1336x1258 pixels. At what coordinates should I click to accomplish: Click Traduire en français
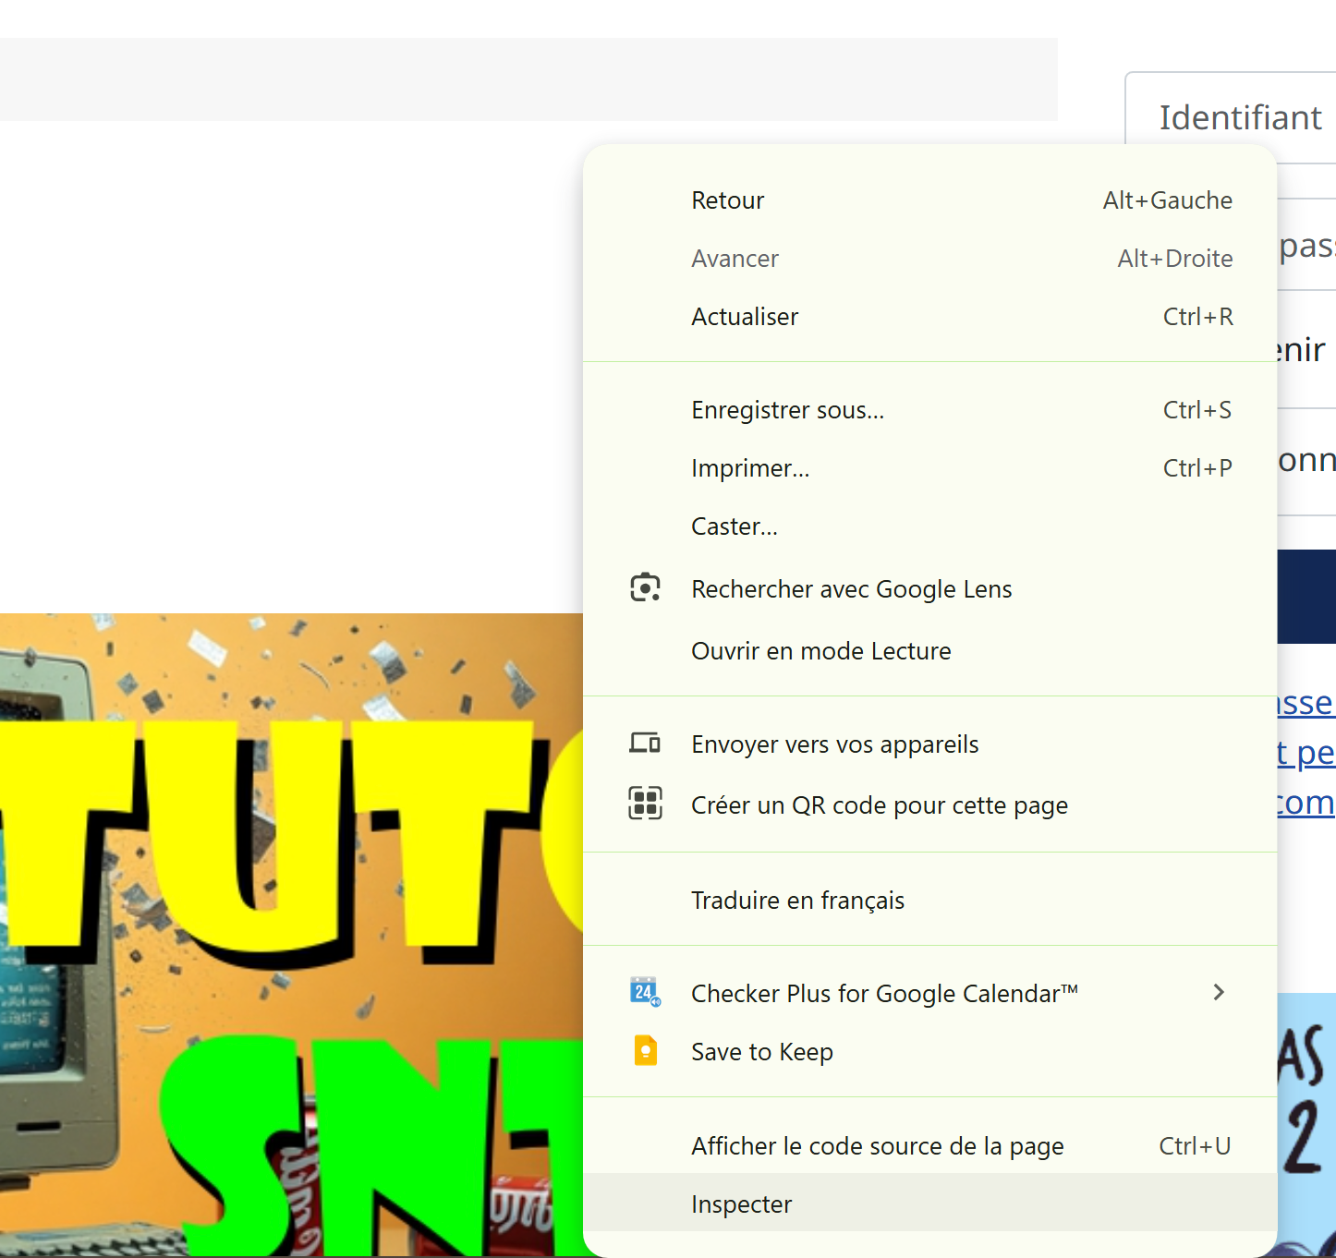point(797,901)
